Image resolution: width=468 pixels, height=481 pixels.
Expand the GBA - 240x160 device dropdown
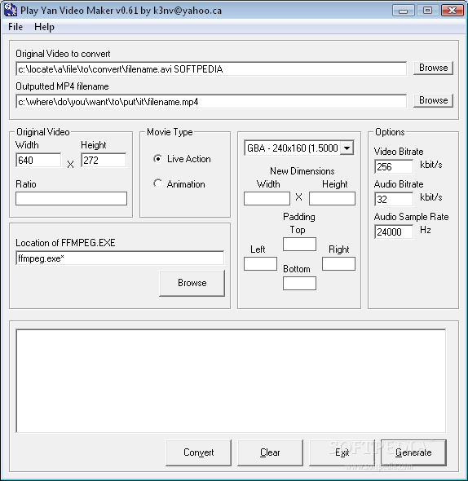pos(347,148)
